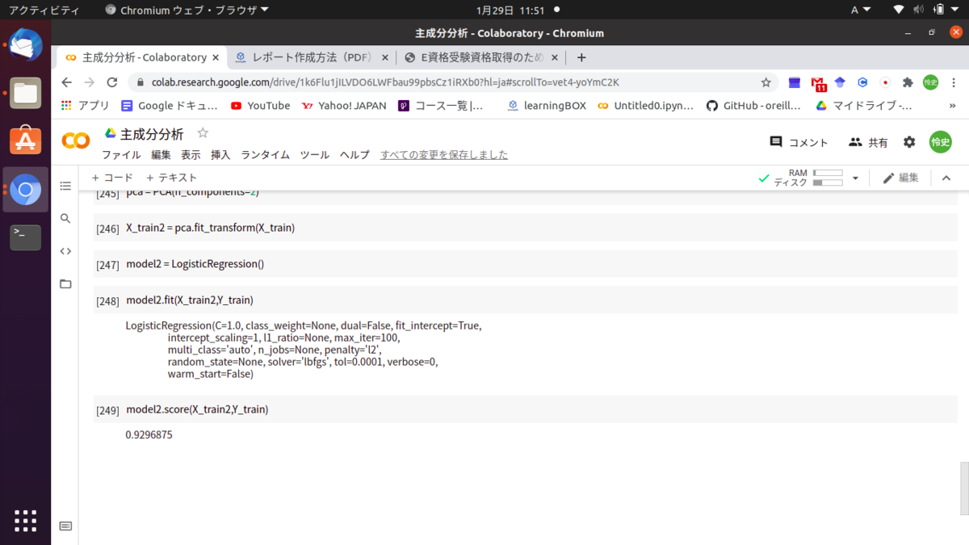Click the RAM ディスク usage indicator
This screenshot has width=969, height=545.
click(809, 178)
